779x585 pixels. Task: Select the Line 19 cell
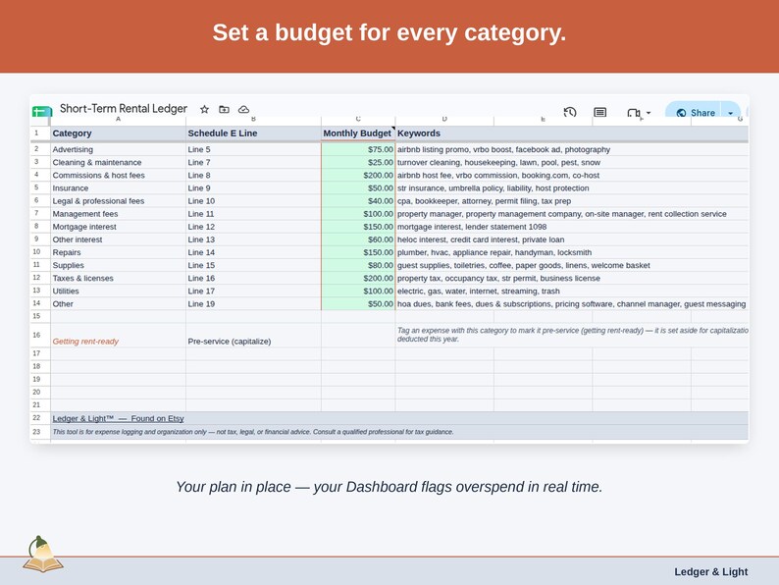(253, 304)
